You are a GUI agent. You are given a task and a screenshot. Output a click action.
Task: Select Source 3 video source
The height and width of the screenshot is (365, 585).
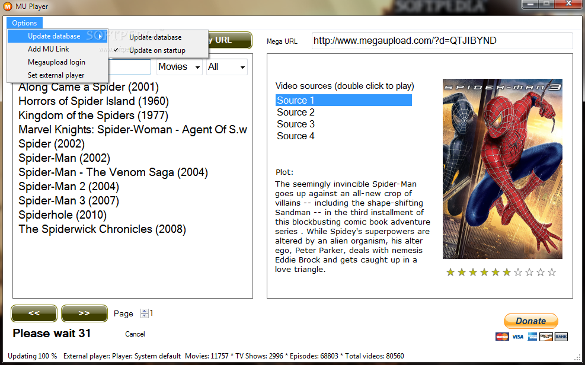[296, 124]
